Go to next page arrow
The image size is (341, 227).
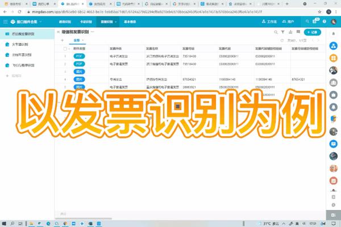click(318, 40)
